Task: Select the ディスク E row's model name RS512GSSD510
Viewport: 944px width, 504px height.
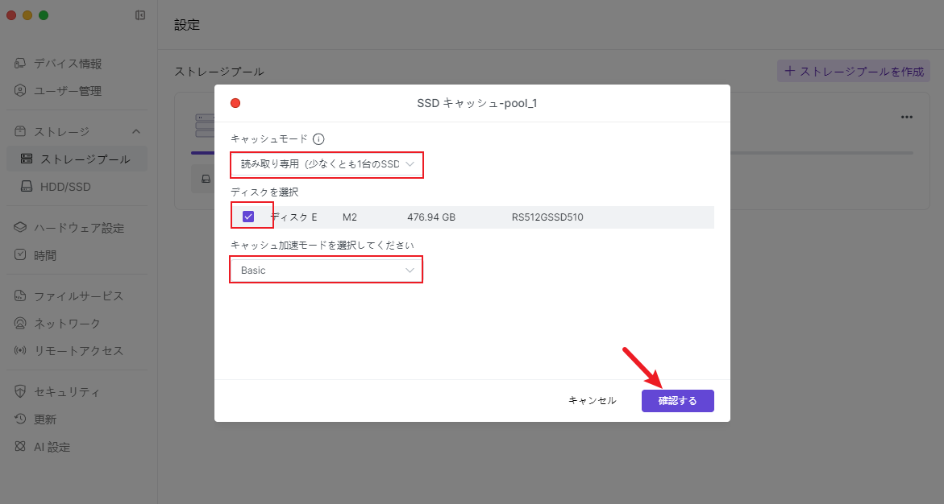Action: (547, 217)
